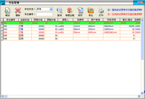
Task: Click the 打印 printer icon
Action: coord(101,10)
